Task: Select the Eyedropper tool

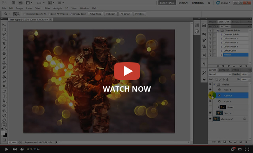Action: [4, 48]
